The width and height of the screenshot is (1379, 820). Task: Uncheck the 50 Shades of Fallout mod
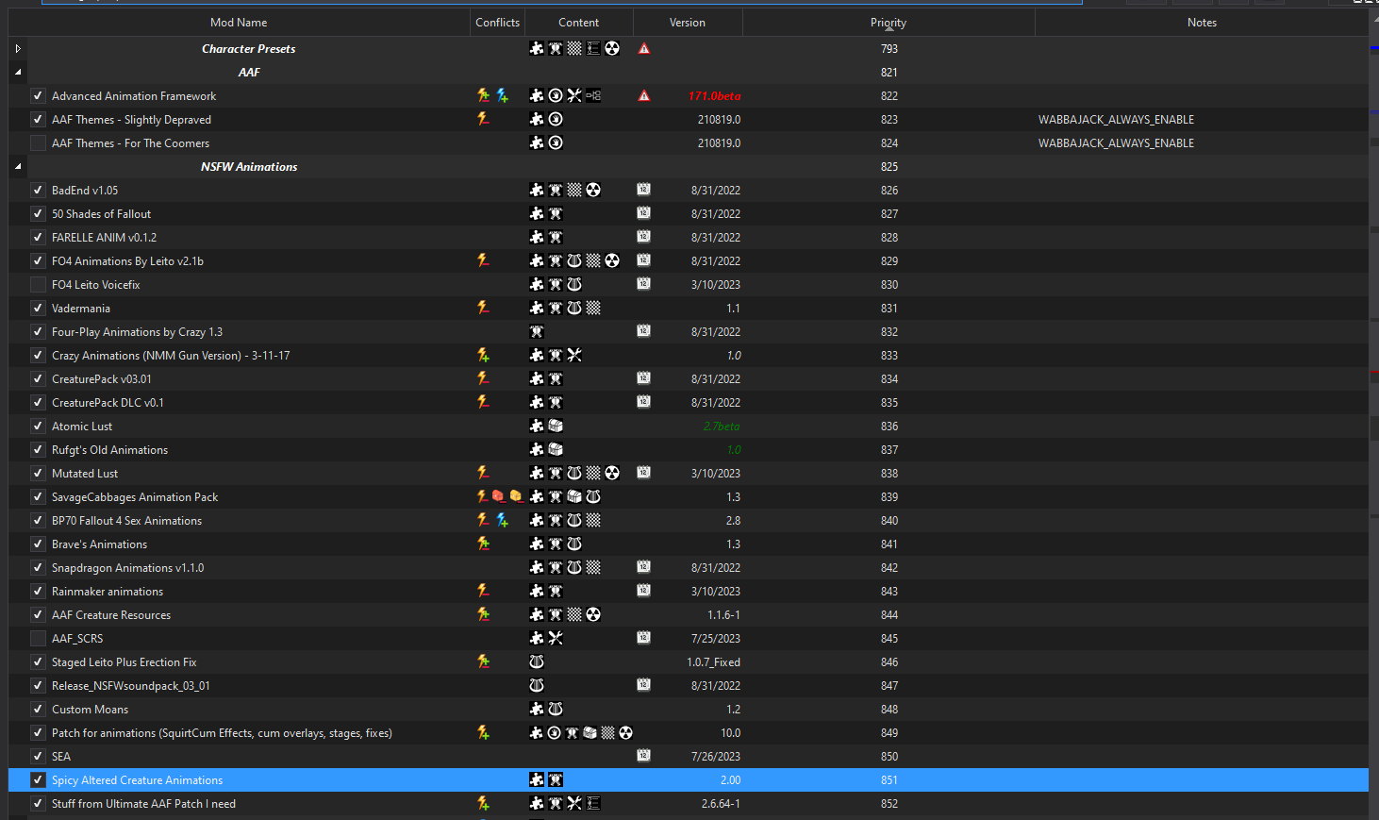pos(38,213)
